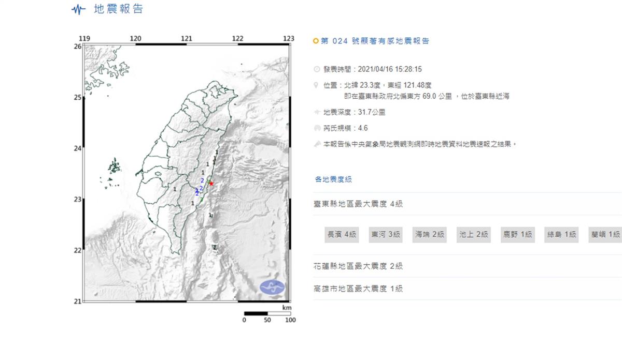The image size is (622, 349).
Task: Click the clock icon next to 發震時間
Action: (x=317, y=69)
